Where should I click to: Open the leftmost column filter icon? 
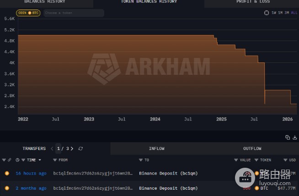coord(4,160)
